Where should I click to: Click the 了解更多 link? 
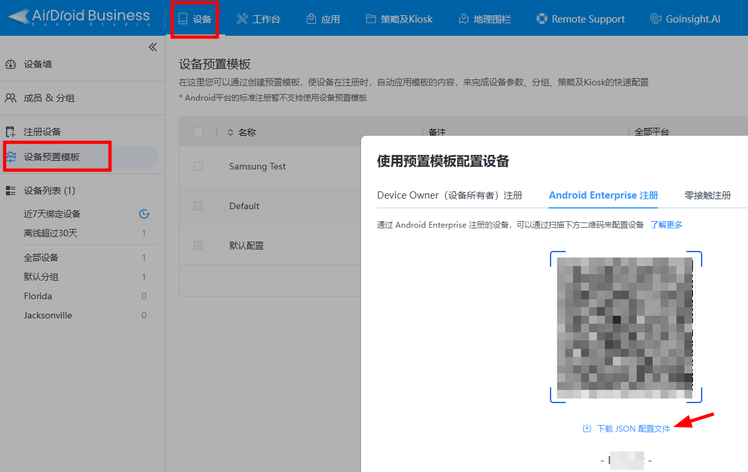click(x=667, y=224)
